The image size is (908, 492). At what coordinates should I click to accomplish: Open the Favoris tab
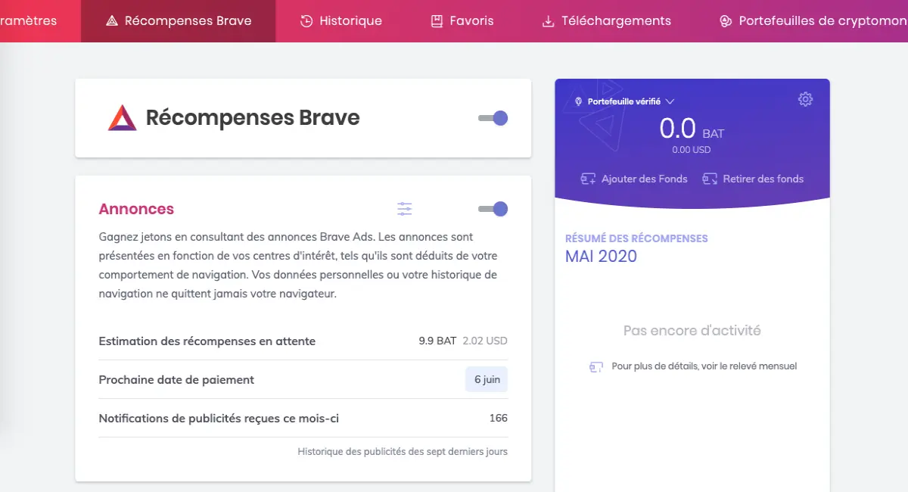point(462,21)
